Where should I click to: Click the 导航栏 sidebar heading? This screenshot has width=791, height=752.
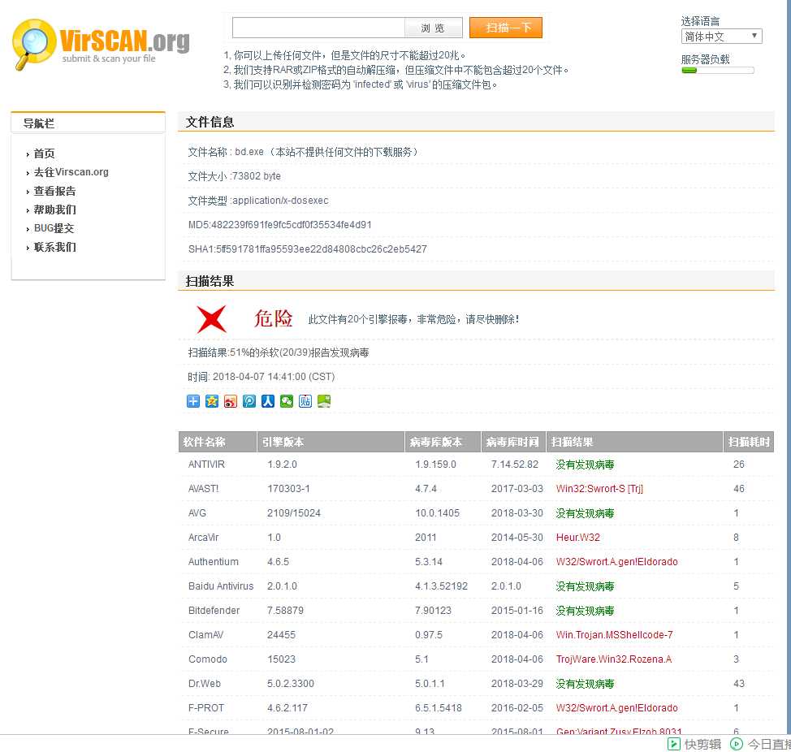pos(39,123)
